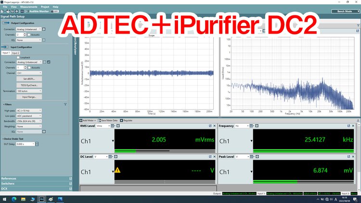Click APx500 app taskbar icon

42,199
